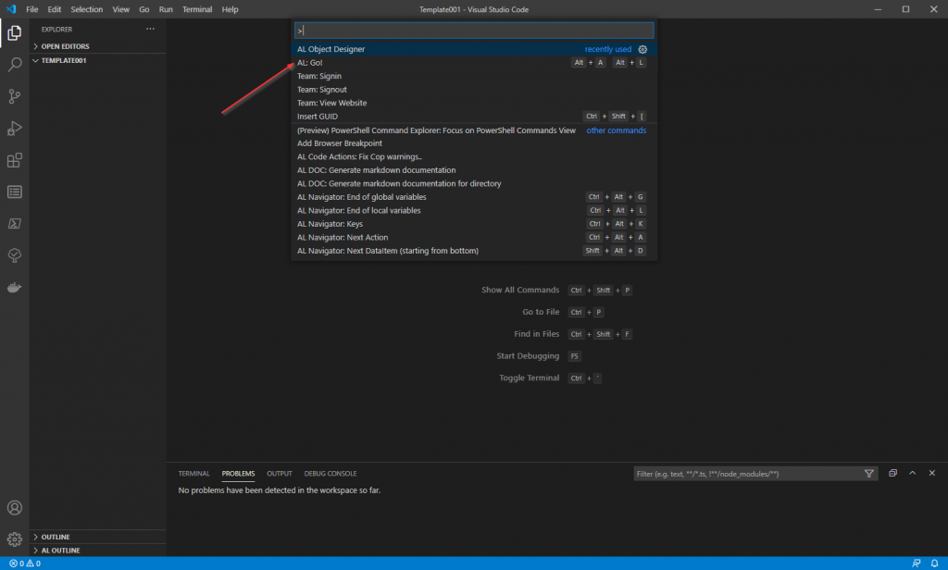Image resolution: width=948 pixels, height=570 pixels.
Task: Select AL Navigator: End of global variables
Action: (474, 197)
